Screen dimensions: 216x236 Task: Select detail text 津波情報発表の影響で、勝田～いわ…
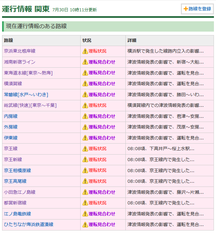click(165, 94)
